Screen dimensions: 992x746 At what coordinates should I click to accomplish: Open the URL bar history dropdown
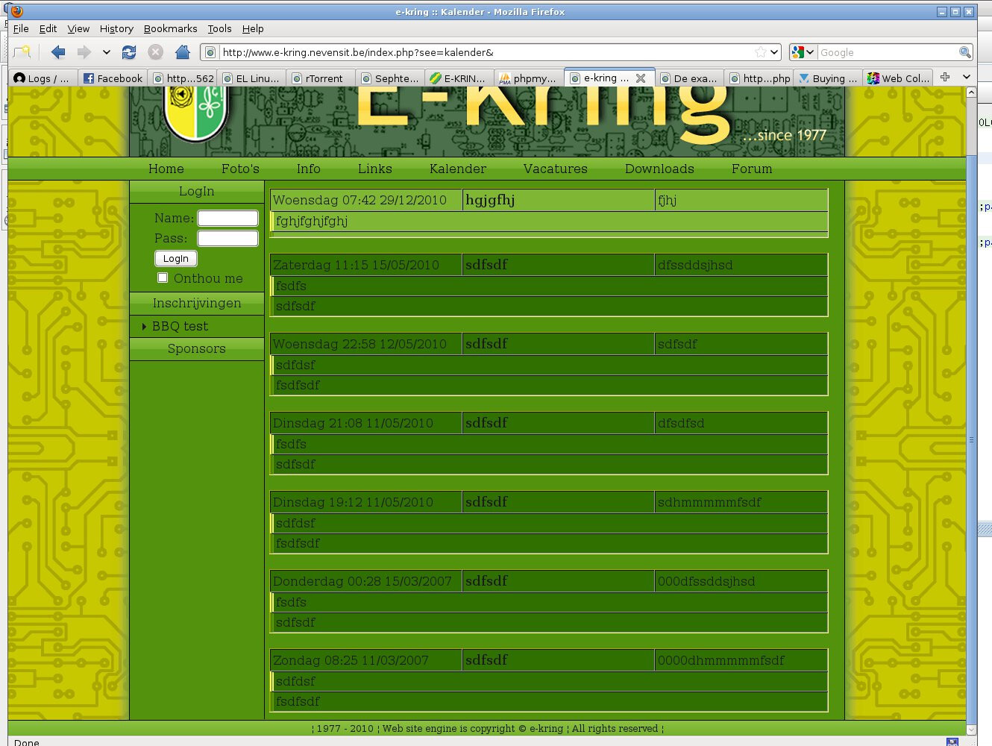774,52
